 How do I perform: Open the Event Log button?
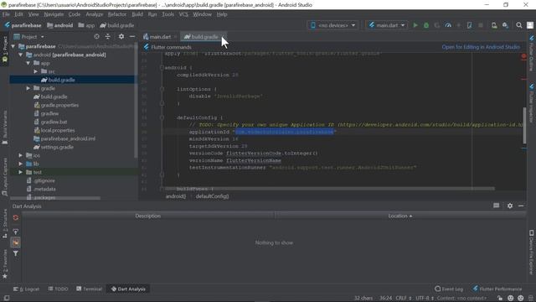[449, 289]
